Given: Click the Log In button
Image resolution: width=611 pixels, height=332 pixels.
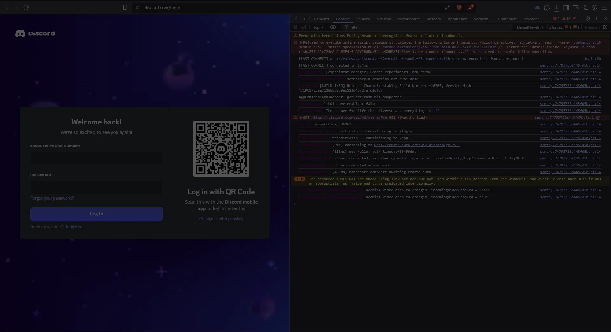Looking at the screenshot, I should 96,214.
